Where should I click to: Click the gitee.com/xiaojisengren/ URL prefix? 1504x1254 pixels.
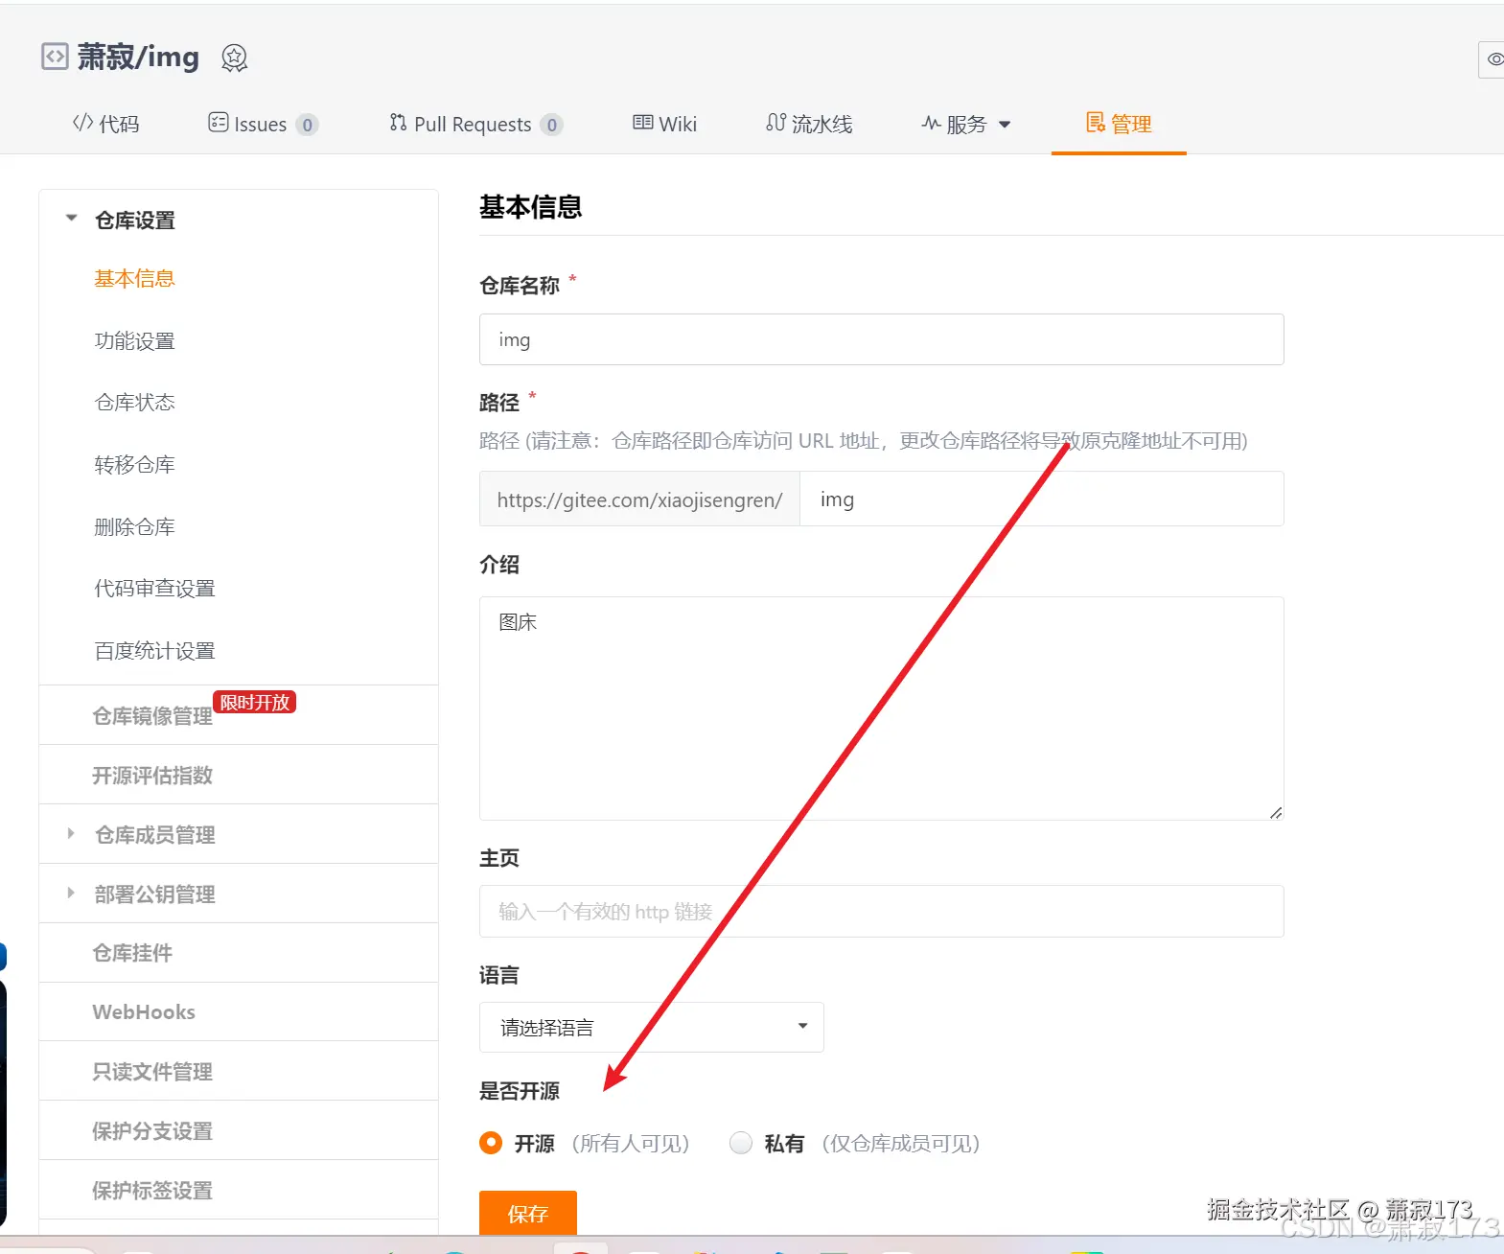(x=639, y=499)
